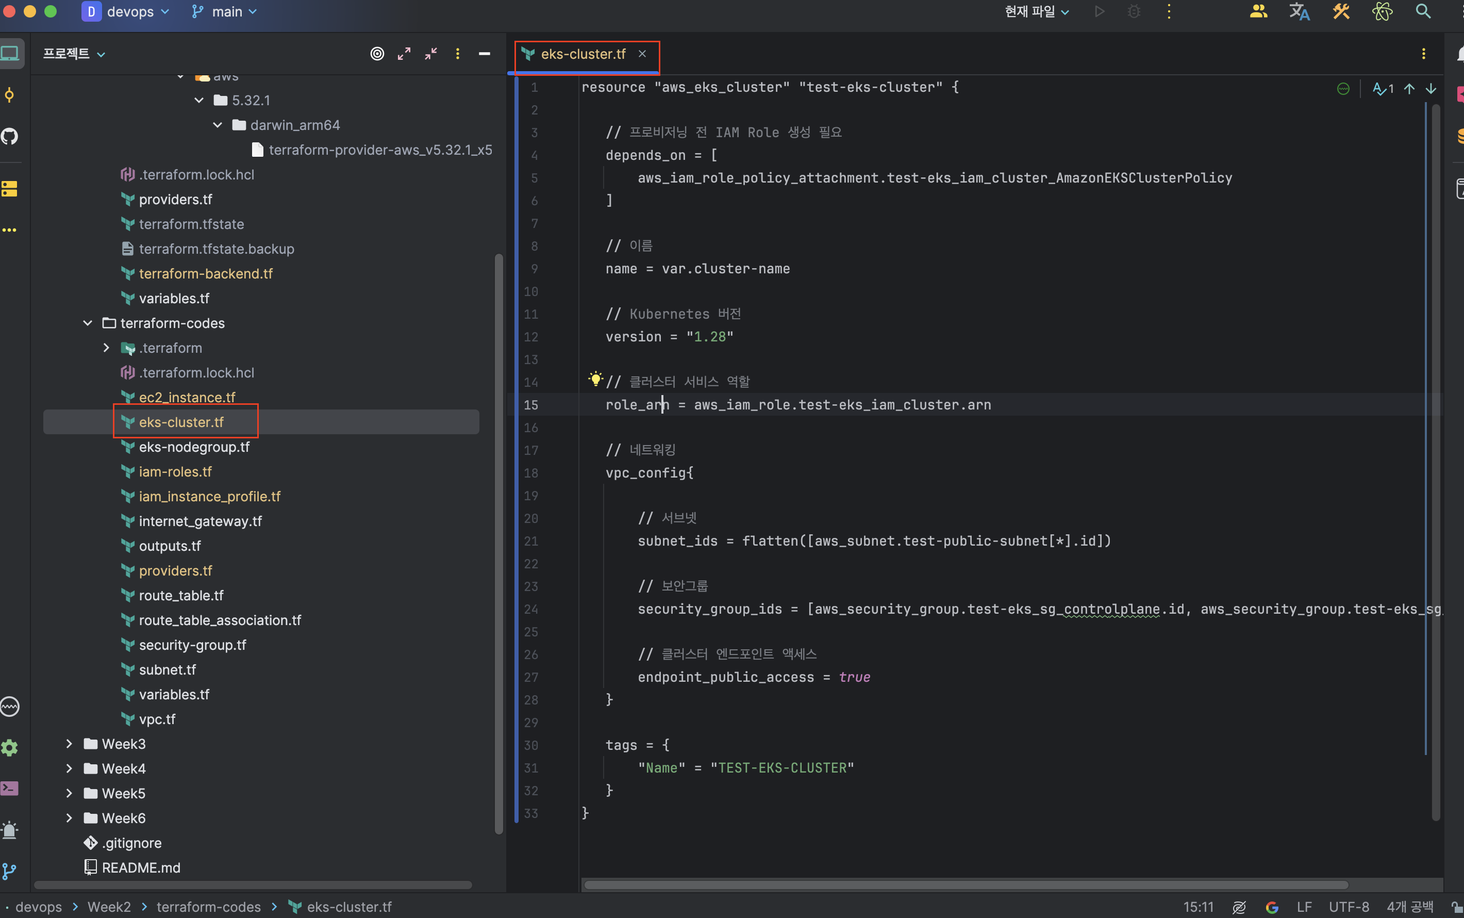This screenshot has height=918, width=1464.
Task: Click the terraform-codes breadcrumb in navigation bar
Action: coord(208,907)
